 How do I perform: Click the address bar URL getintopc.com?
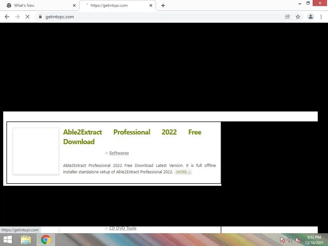(60, 17)
